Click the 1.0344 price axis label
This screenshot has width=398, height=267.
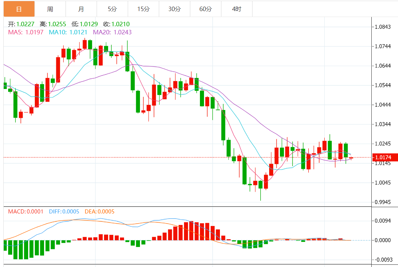pyautogui.click(x=383, y=124)
